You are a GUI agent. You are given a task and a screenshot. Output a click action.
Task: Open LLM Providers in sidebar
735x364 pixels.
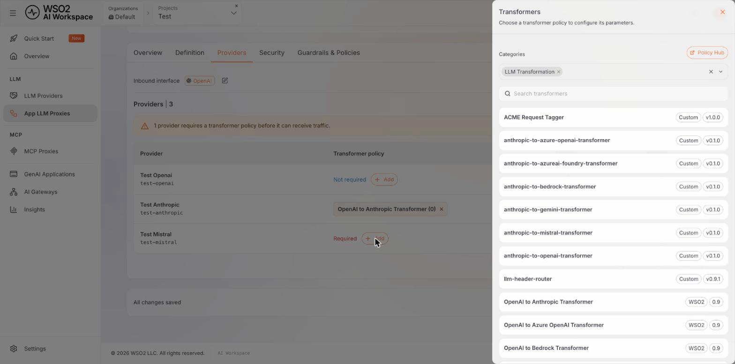coord(50,96)
